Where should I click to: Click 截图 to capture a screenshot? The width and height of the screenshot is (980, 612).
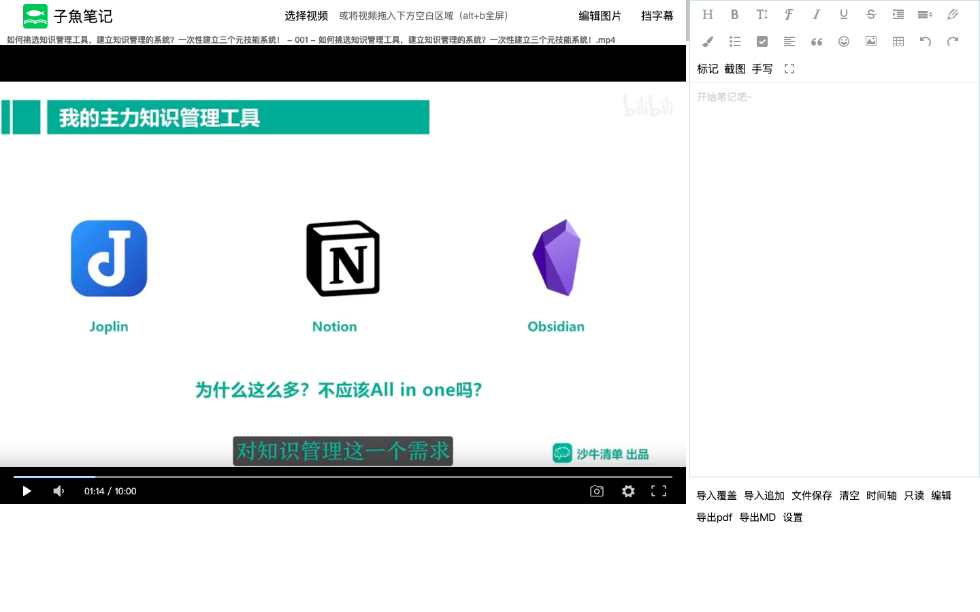tap(734, 69)
